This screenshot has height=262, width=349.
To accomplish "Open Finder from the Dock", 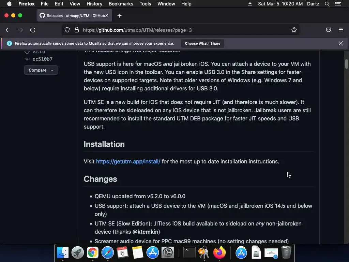I will pyautogui.click(x=63, y=253).
